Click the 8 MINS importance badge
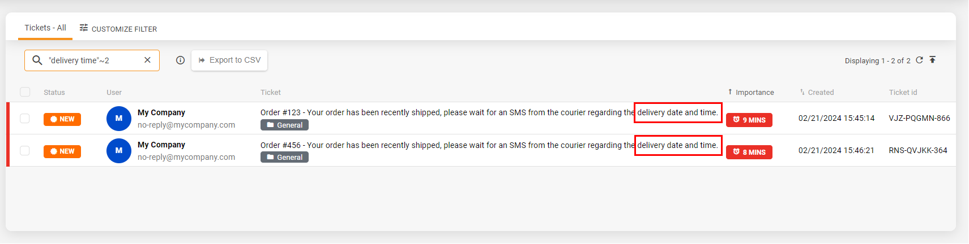Viewport: 969px width, 244px height. [x=749, y=152]
